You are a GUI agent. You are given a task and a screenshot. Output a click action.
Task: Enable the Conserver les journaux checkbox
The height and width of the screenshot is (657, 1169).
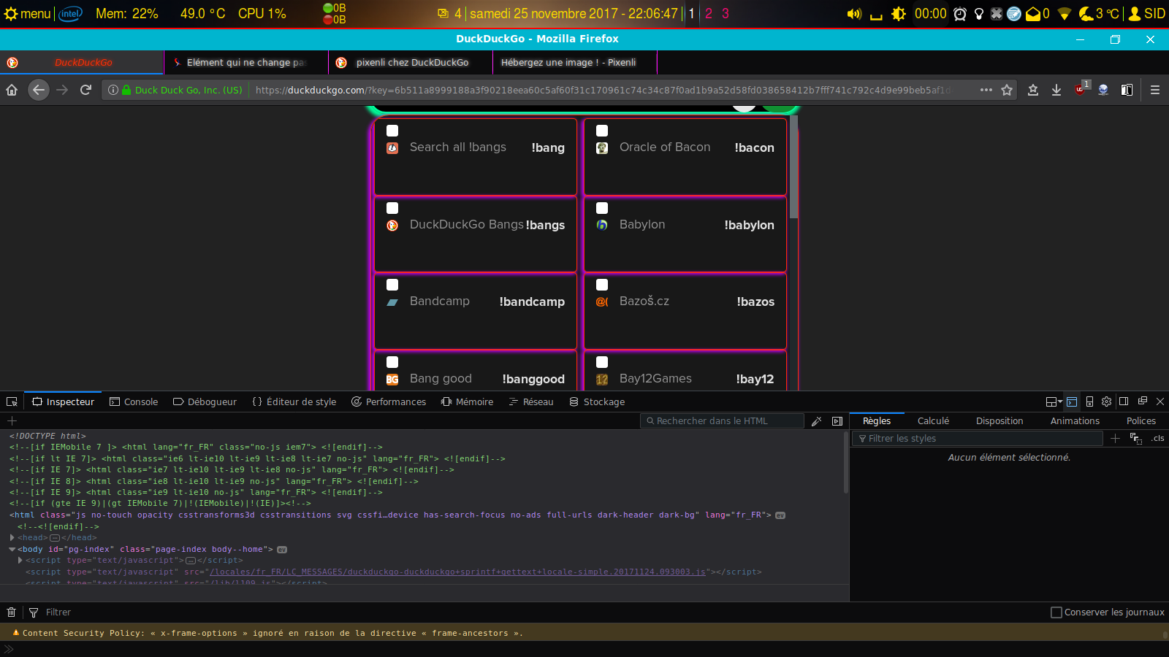coord(1056,612)
